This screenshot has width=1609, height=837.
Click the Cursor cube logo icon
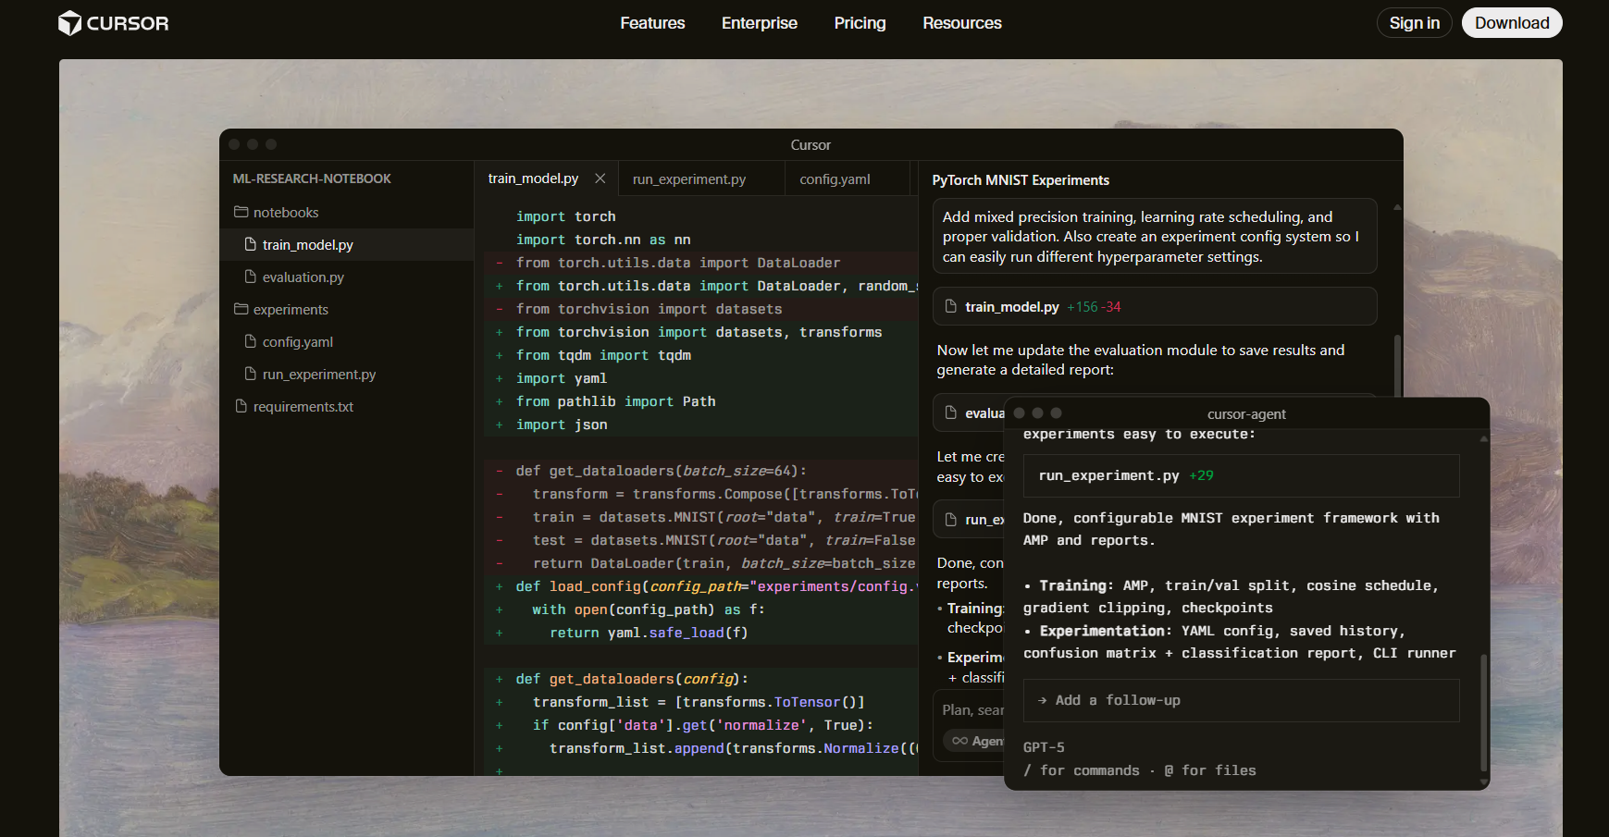click(x=69, y=23)
